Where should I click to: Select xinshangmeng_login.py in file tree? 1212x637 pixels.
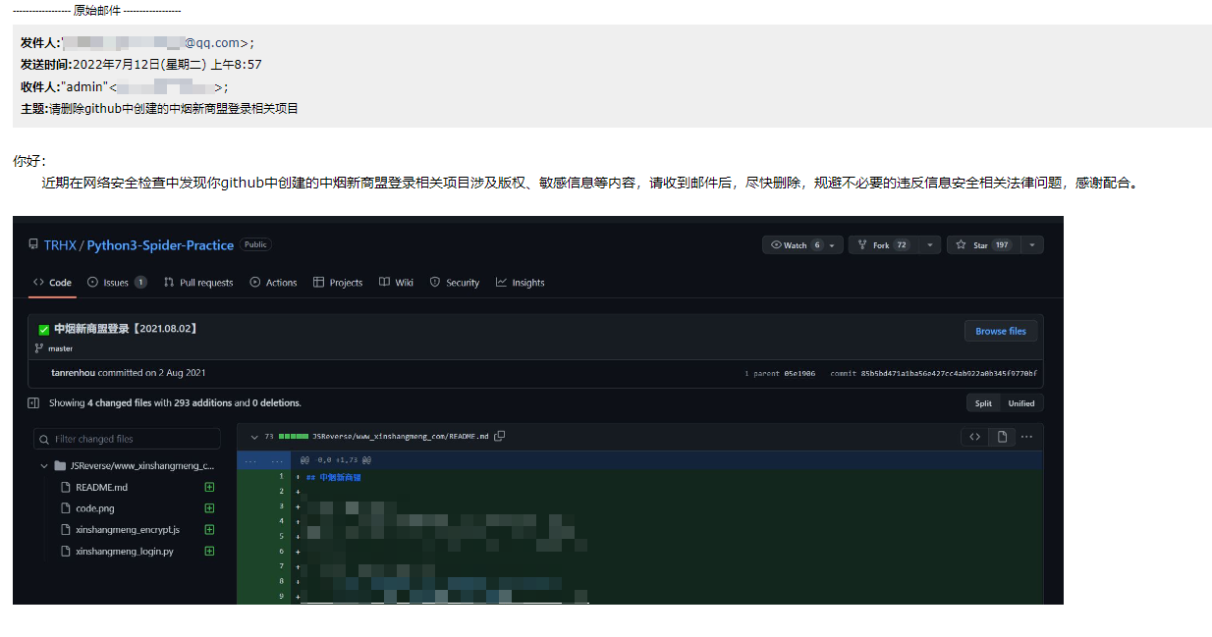(125, 552)
